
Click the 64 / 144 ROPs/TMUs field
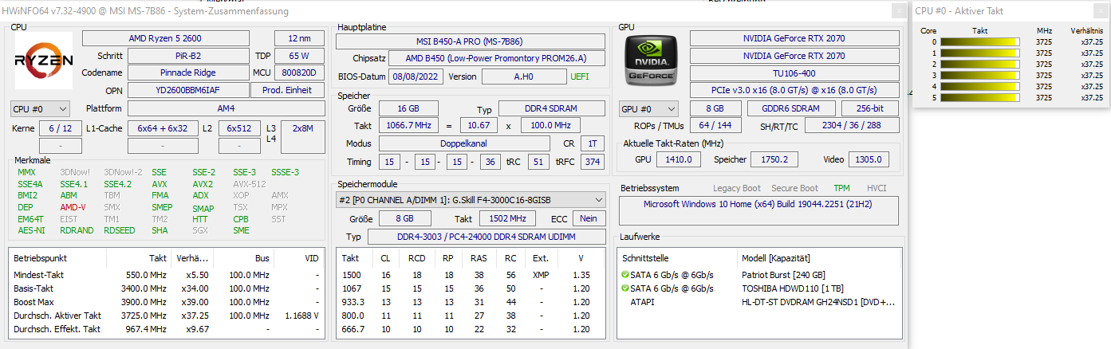point(714,125)
